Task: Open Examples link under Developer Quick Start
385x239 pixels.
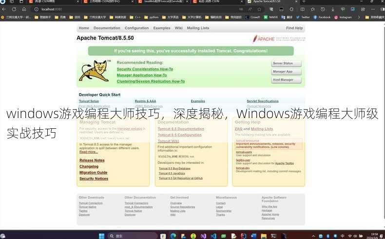Action: pyautogui.click(x=198, y=101)
